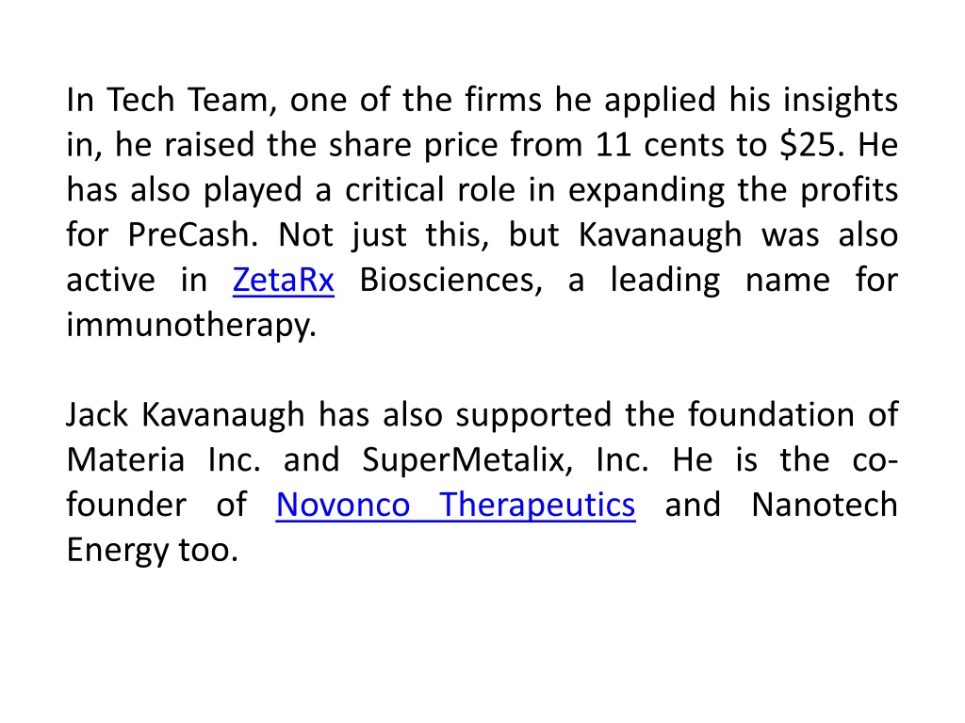Click the word critical

[x=394, y=190]
